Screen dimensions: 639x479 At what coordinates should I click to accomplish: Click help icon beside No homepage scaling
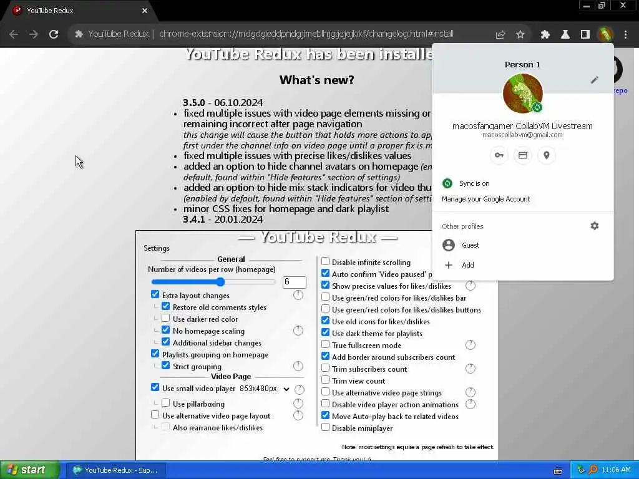(298, 331)
